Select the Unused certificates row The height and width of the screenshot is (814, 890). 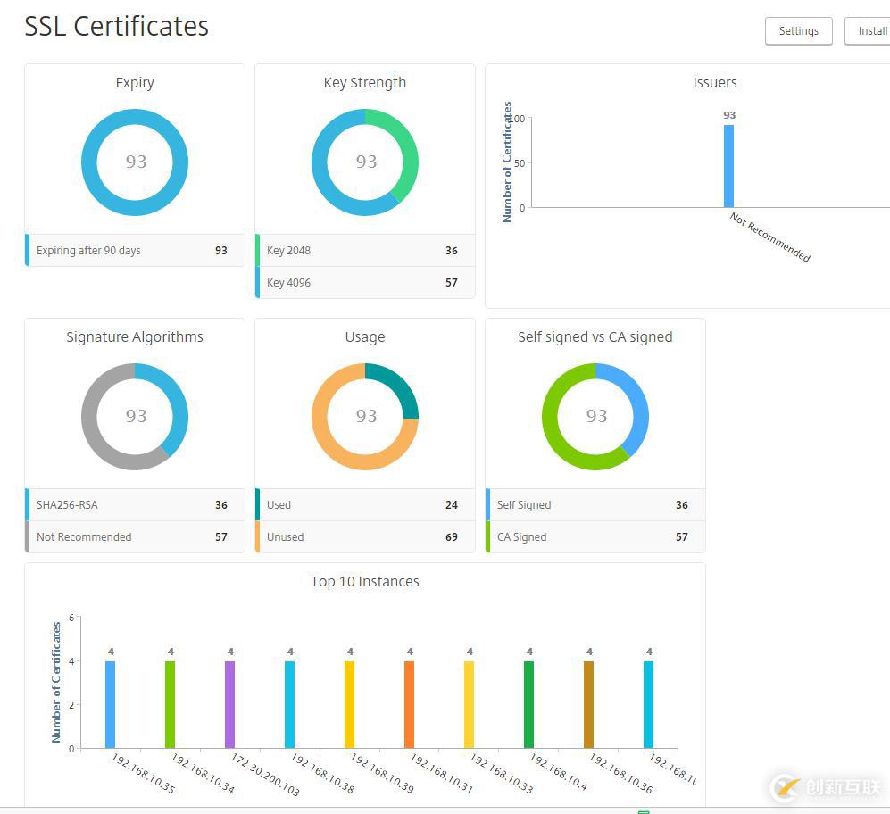364,537
